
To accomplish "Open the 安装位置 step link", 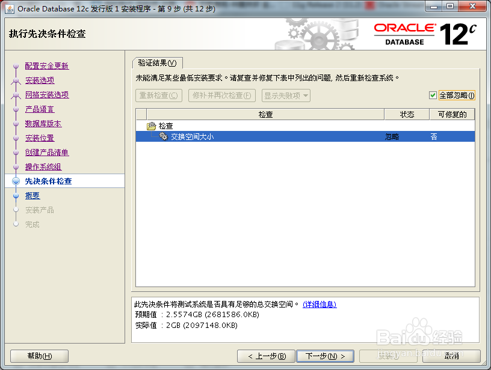I will pyautogui.click(x=40, y=138).
